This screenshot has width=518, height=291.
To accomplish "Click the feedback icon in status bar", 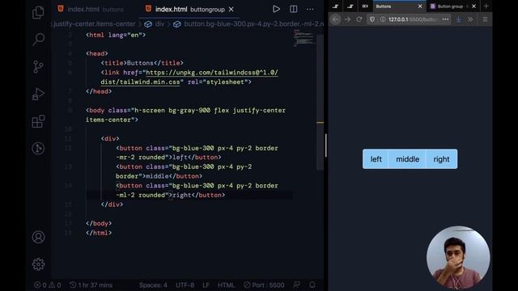I will click(x=297, y=285).
